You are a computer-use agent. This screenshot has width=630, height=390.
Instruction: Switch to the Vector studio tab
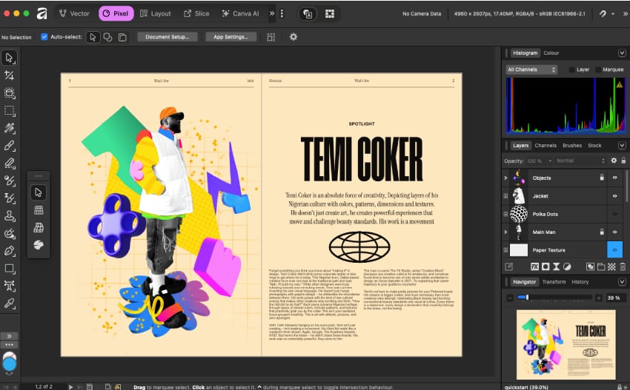(74, 13)
